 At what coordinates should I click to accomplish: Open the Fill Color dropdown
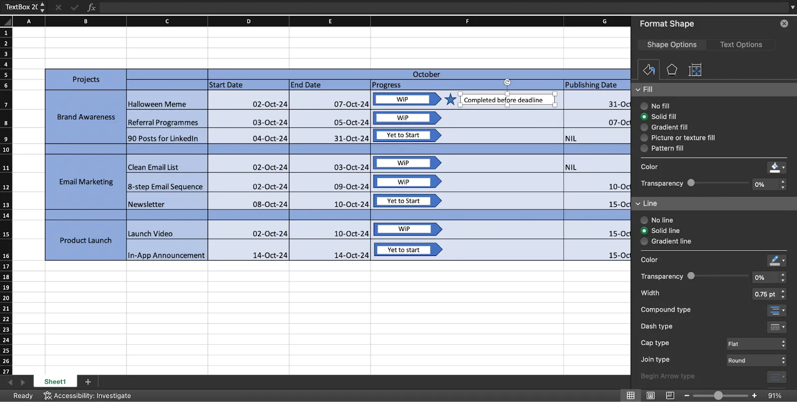(777, 167)
